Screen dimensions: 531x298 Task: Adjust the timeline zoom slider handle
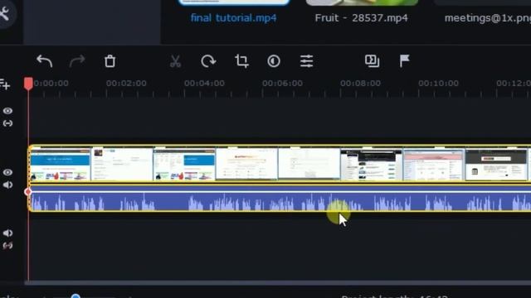coord(76,296)
